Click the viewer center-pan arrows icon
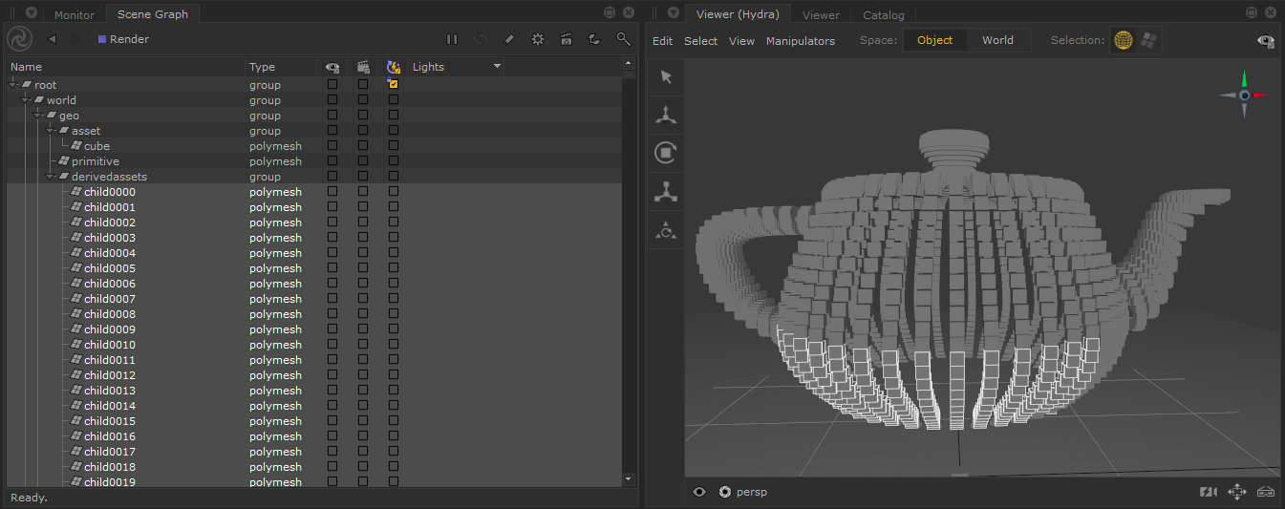 [x=1236, y=492]
